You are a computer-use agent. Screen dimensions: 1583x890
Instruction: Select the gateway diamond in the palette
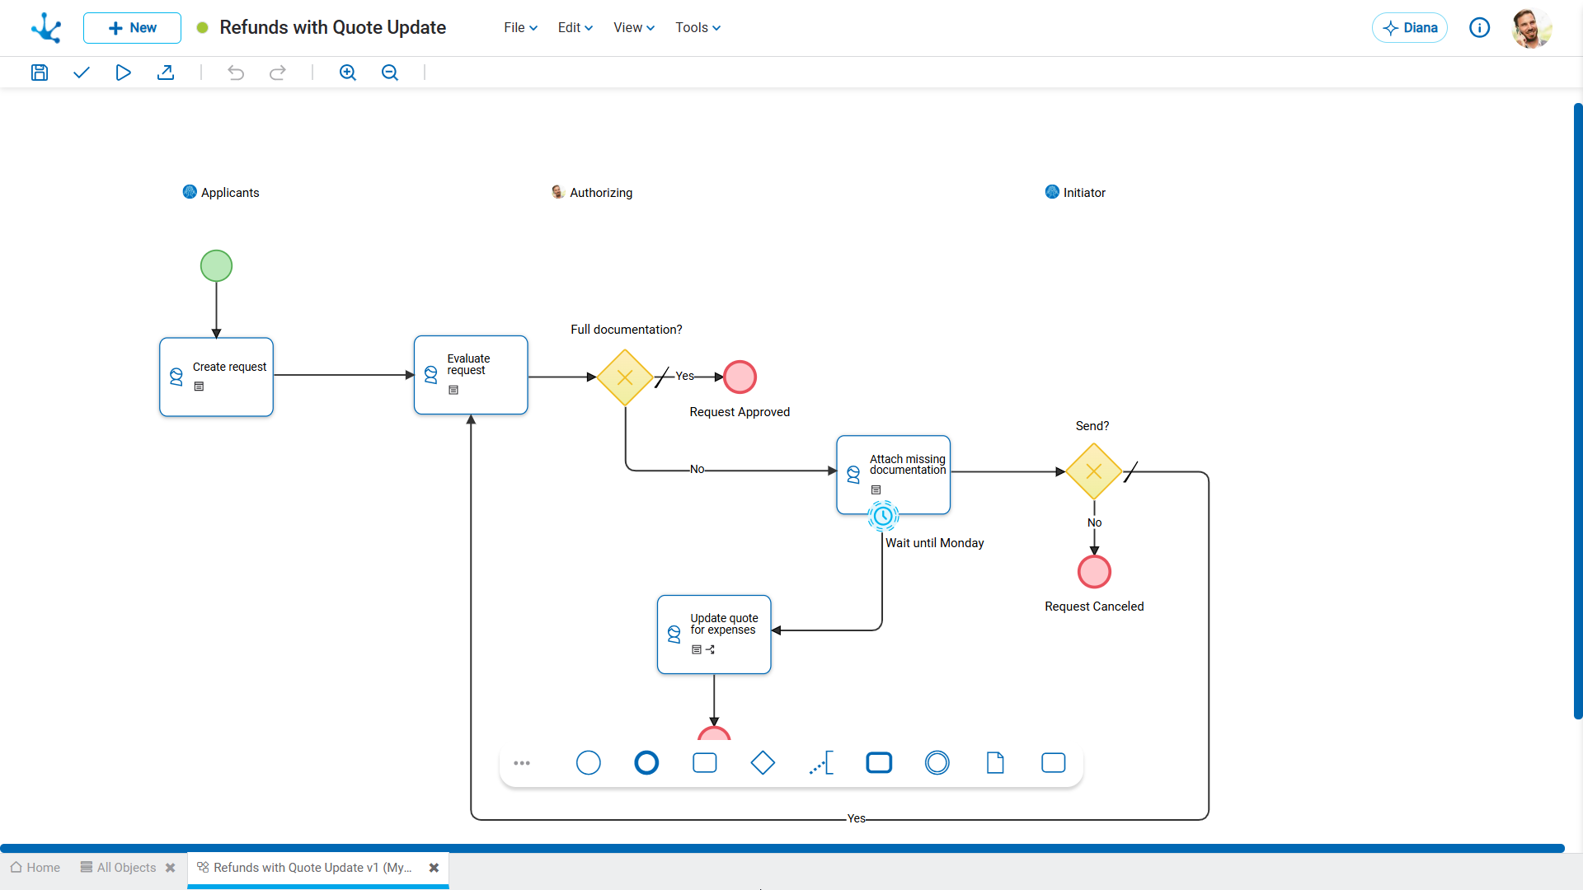tap(763, 763)
